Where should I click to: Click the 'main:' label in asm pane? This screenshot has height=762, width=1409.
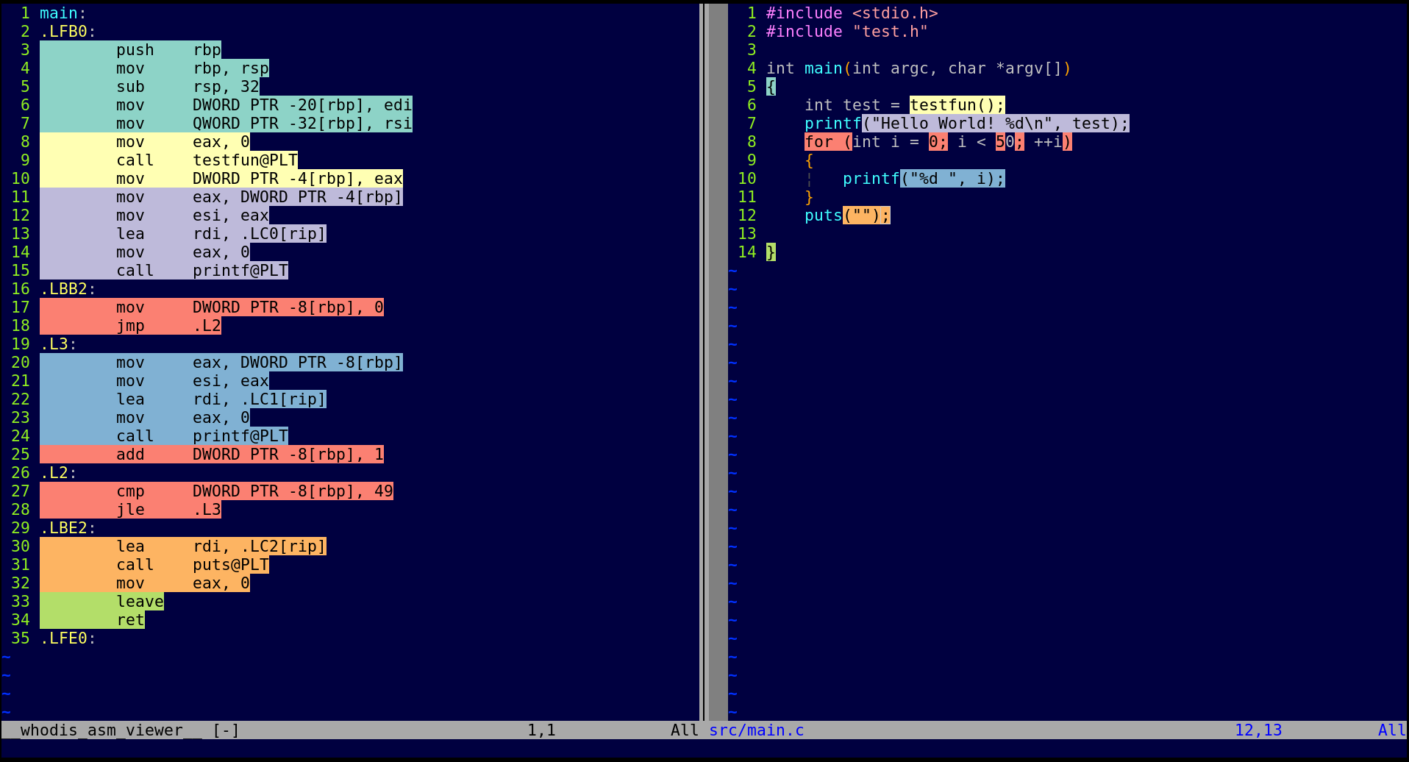[x=63, y=13]
